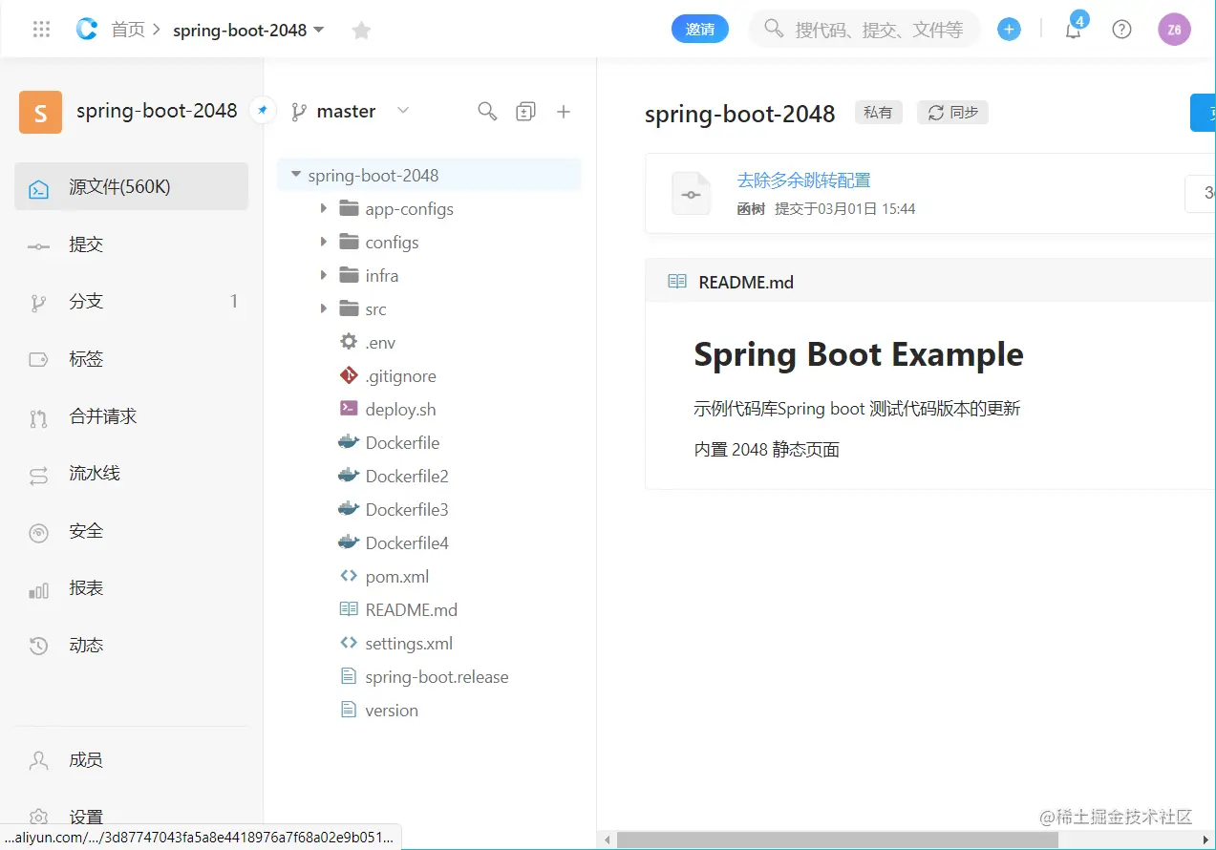Click the README book icon
1216x850 pixels.
click(677, 282)
